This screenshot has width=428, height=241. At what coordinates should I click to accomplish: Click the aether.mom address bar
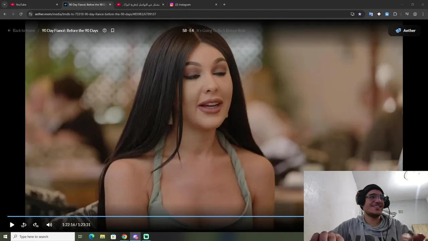coord(191,14)
